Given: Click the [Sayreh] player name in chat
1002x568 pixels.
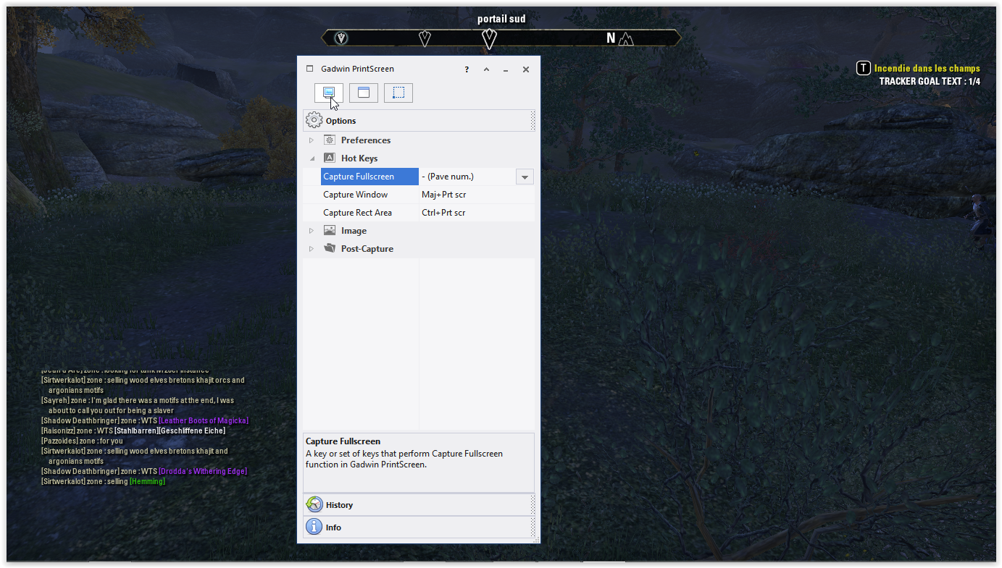Looking at the screenshot, I should [x=55, y=400].
